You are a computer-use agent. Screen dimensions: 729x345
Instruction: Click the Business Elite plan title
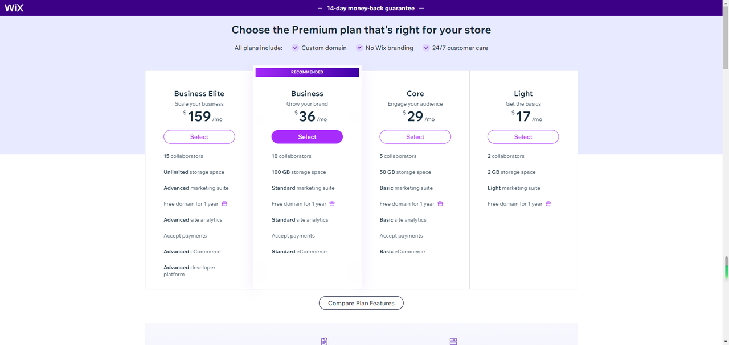coord(199,94)
